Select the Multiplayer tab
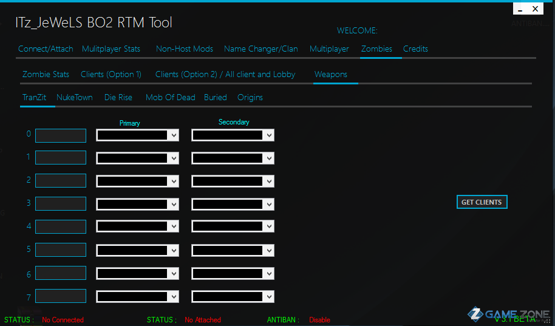 329,49
